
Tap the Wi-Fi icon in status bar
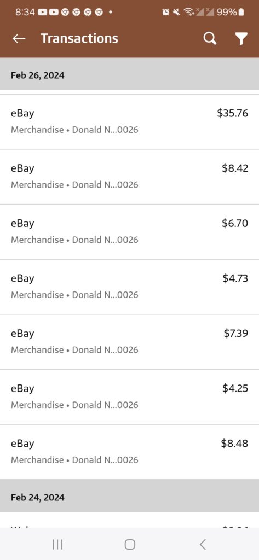pyautogui.click(x=188, y=12)
